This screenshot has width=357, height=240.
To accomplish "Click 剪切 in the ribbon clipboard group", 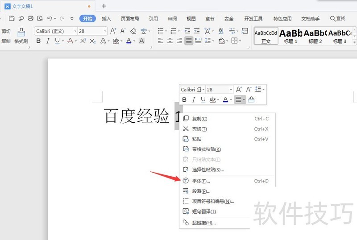I will tap(6, 31).
